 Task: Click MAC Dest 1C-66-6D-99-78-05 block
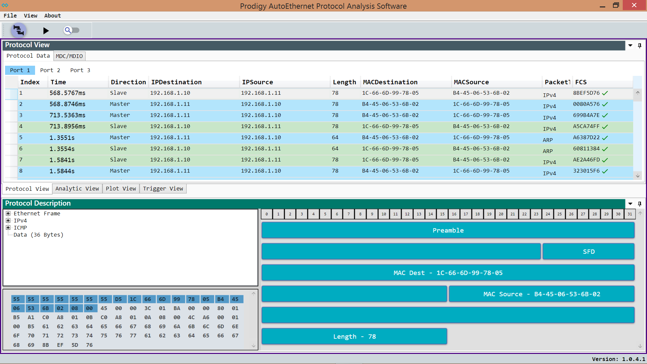448,273
